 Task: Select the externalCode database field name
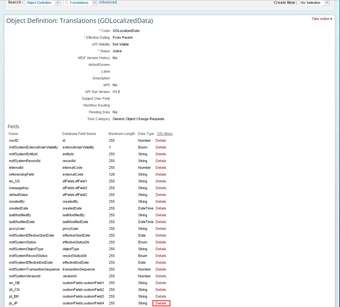pos(73,174)
